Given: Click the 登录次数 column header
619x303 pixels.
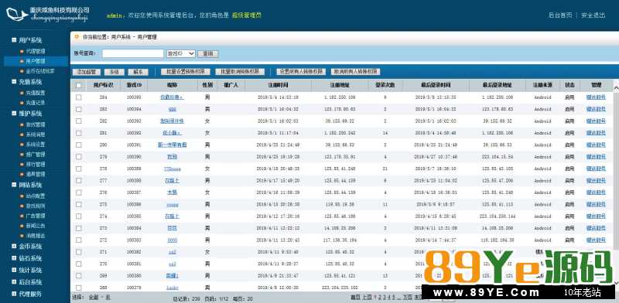Looking at the screenshot, I should pyautogui.click(x=385, y=85).
